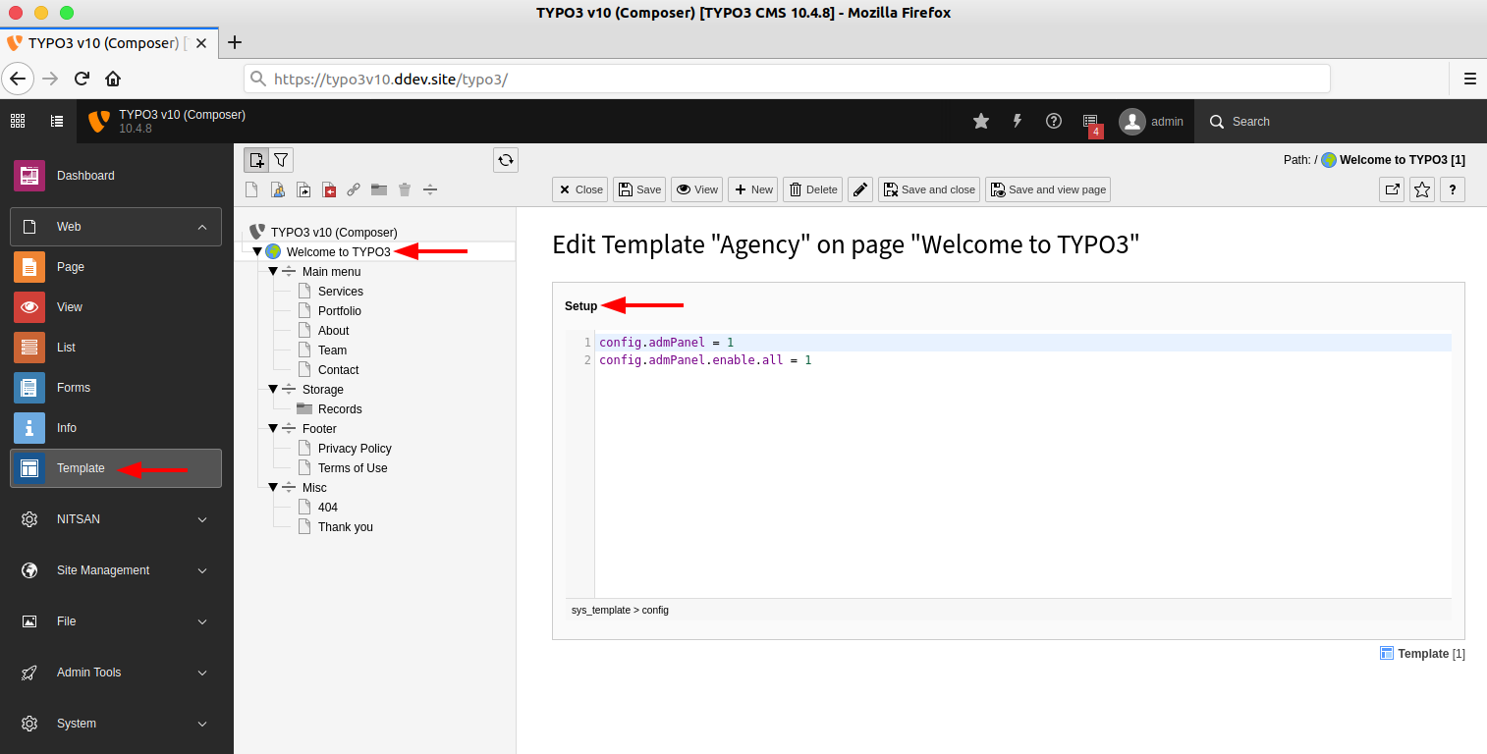
Task: Refresh the page tree
Action: (x=505, y=159)
